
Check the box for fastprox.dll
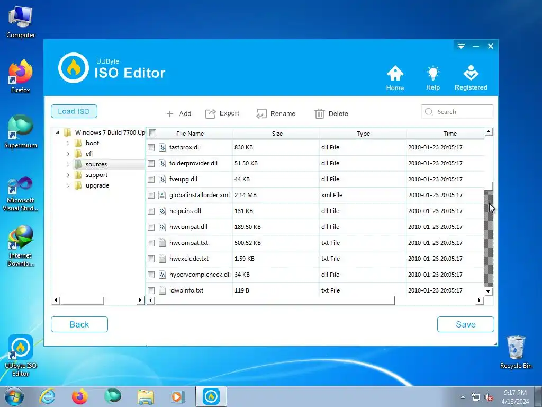click(x=151, y=147)
